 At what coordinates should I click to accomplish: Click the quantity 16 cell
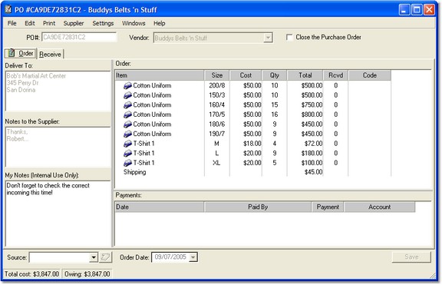[x=274, y=114]
